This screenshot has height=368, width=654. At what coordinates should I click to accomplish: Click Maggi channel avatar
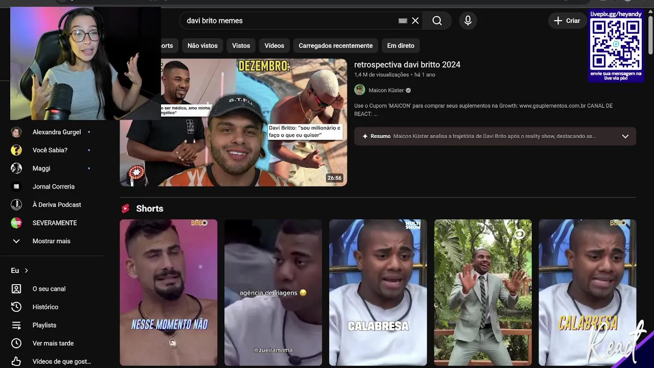(16, 168)
